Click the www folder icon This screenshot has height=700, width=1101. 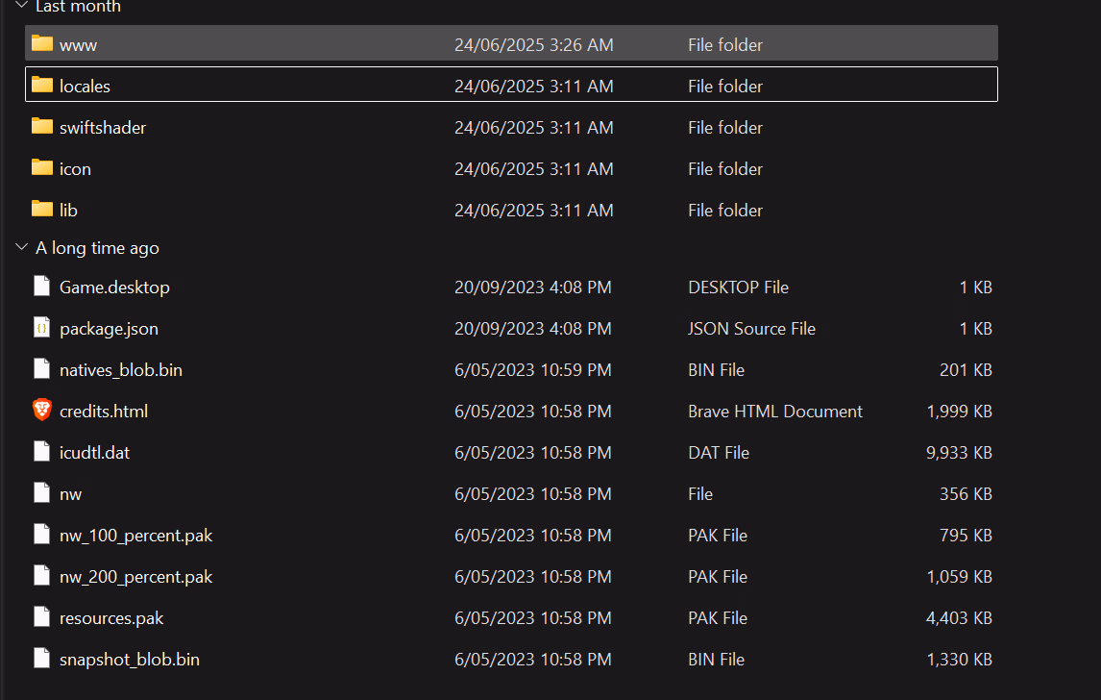41,43
